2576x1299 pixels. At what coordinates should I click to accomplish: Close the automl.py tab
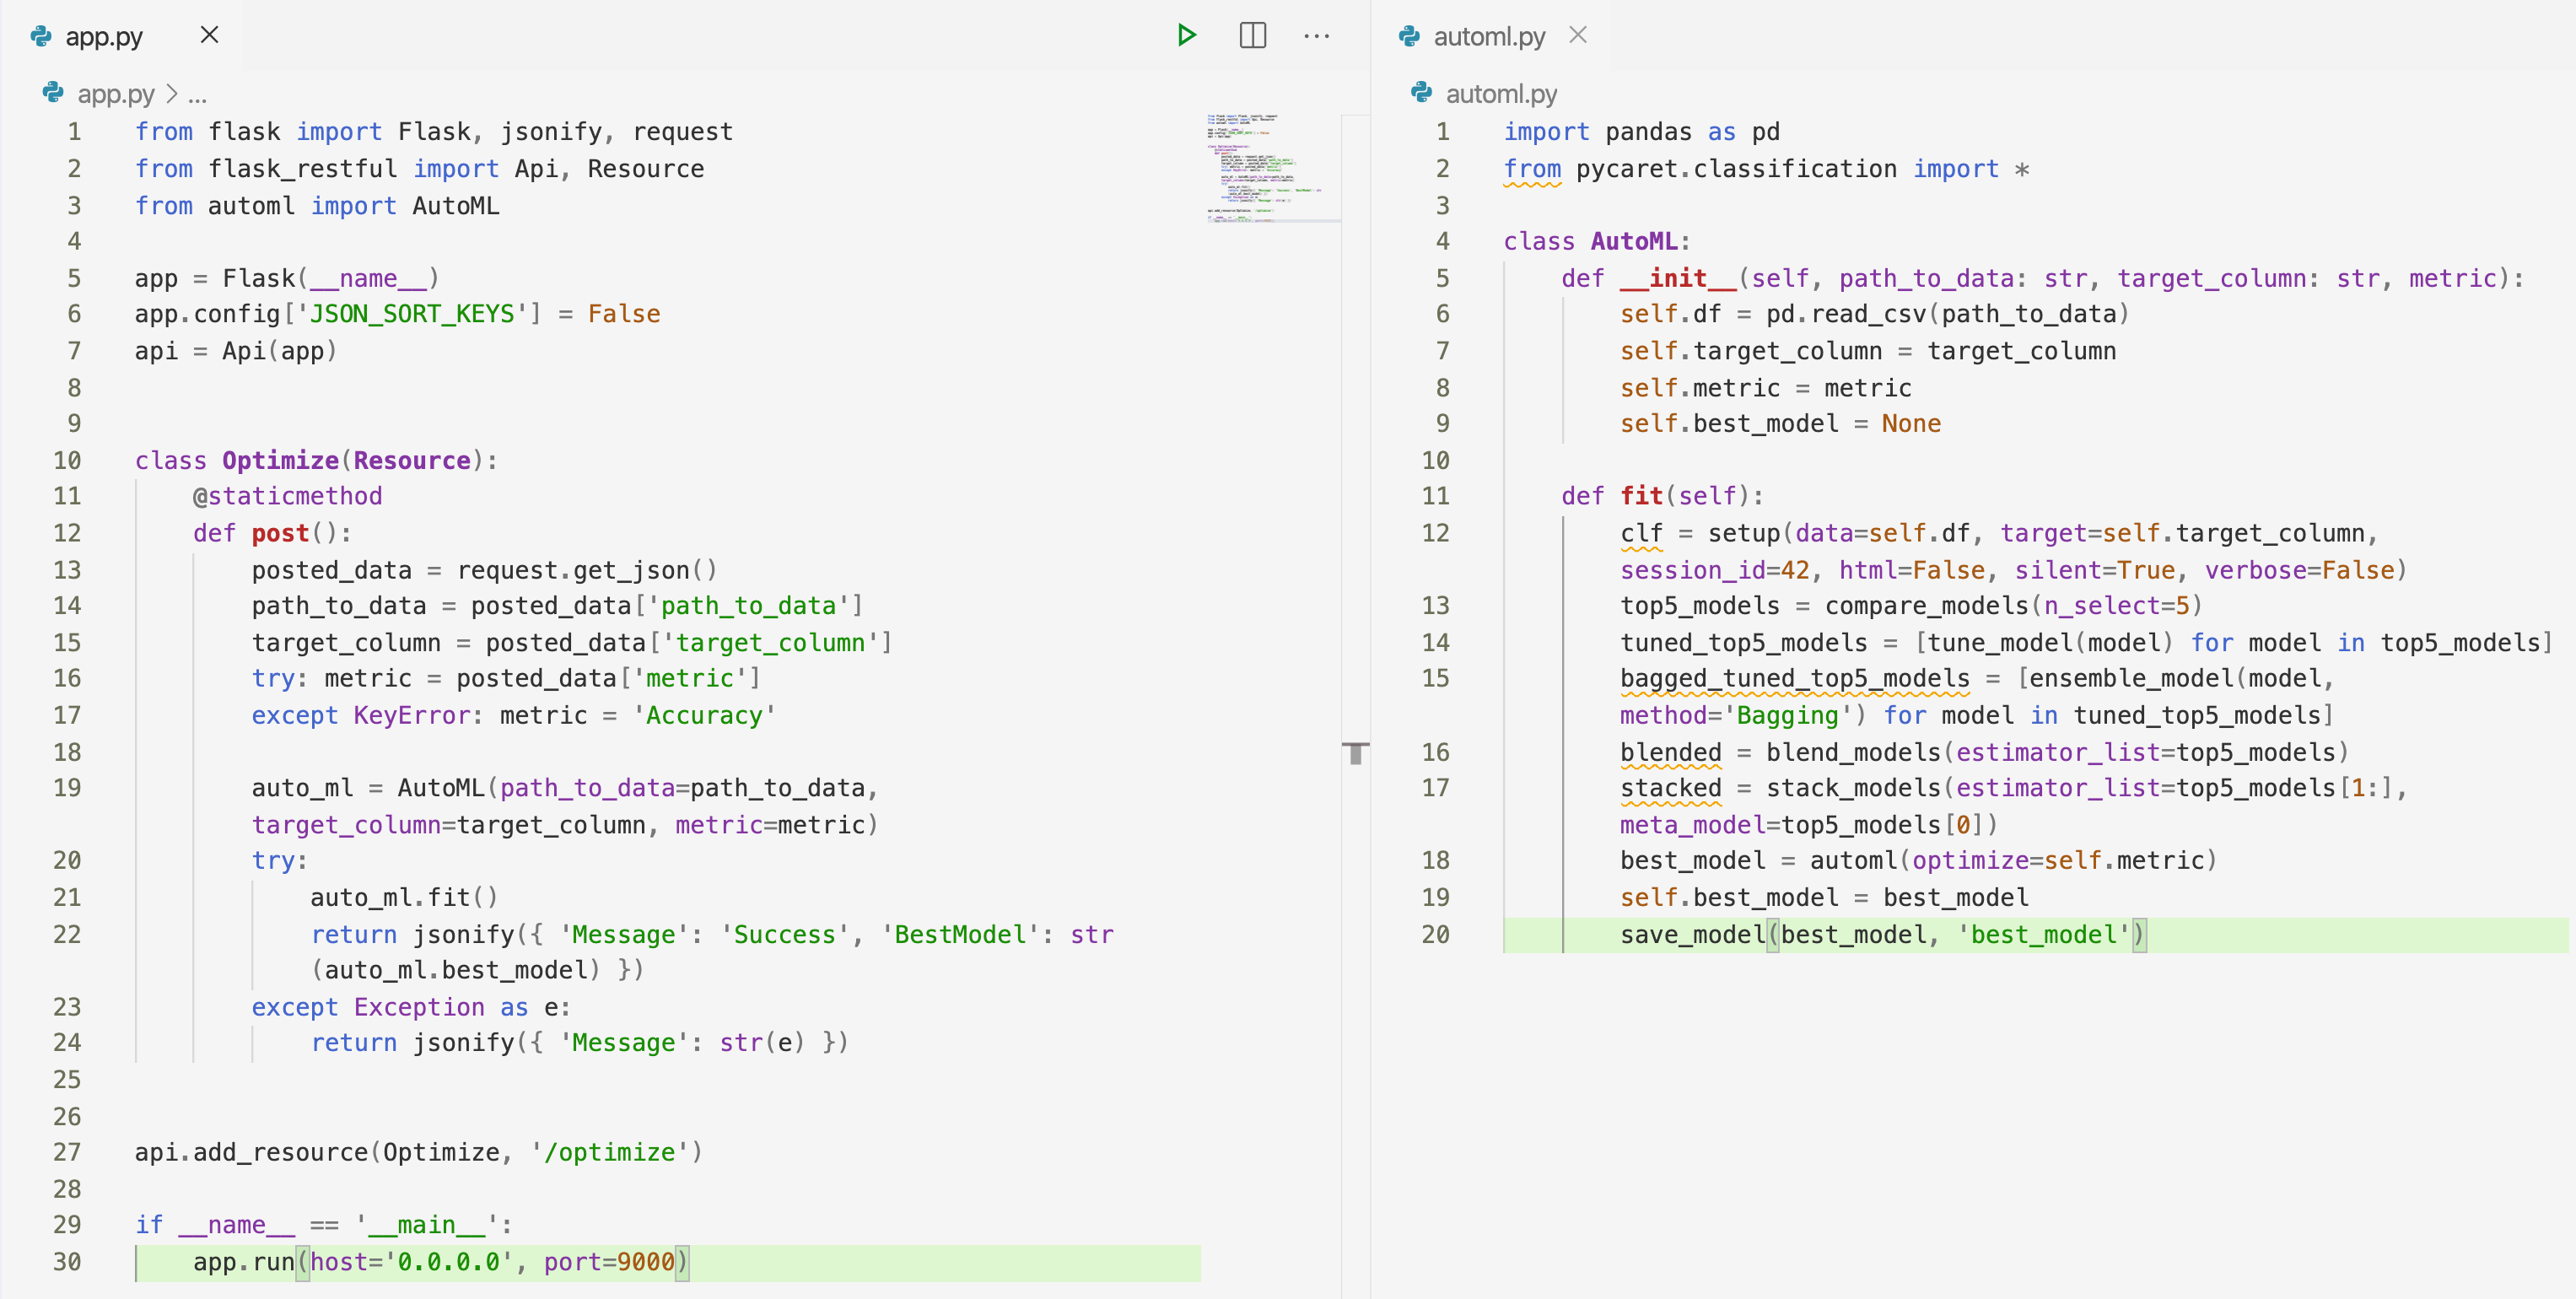tap(1578, 36)
